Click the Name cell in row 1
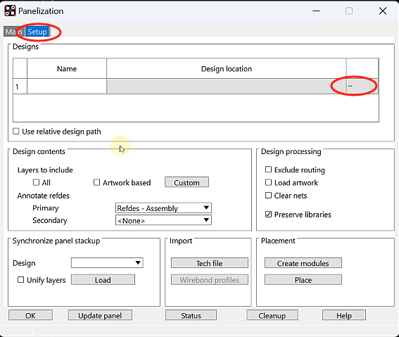 (67, 87)
